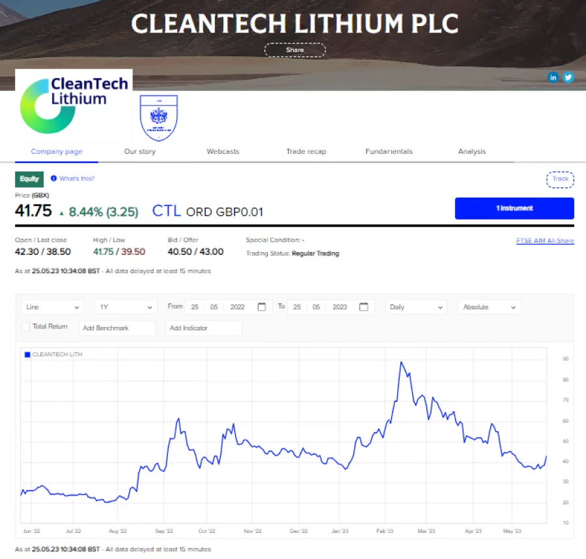The image size is (586, 559).
Task: Click the Add Indicator field
Action: point(204,328)
